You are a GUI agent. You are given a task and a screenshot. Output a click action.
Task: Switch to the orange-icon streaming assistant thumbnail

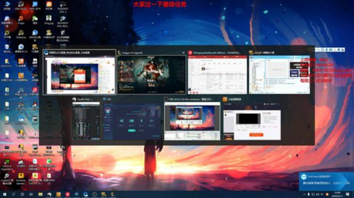[252, 121]
